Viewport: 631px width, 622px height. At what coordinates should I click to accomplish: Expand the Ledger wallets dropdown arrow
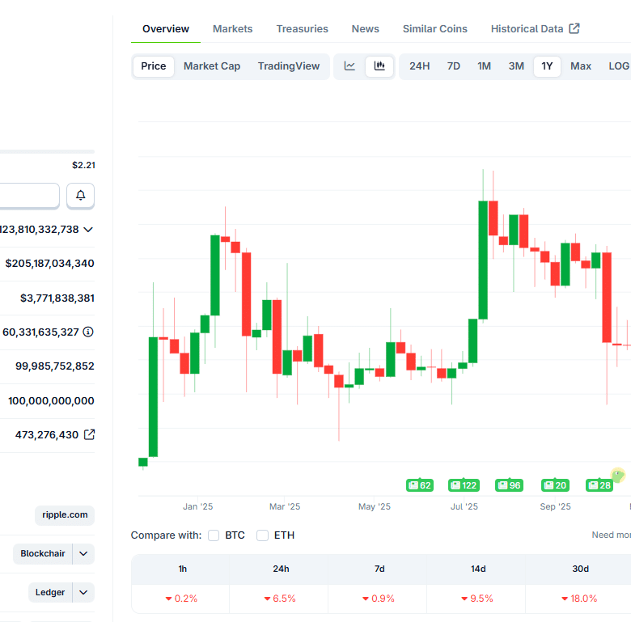tap(83, 592)
